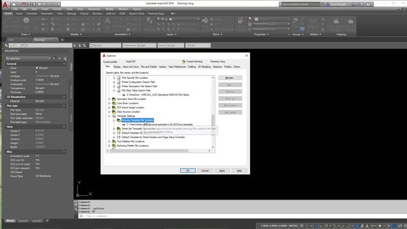Click the new drawing tab plus button
The height and width of the screenshot is (229, 407).
pos(62,39)
